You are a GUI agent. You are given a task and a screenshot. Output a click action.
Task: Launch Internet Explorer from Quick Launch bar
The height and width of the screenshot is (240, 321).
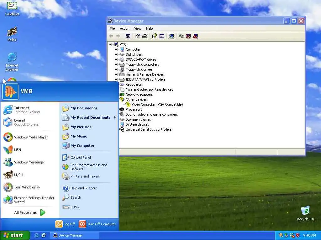point(36,235)
